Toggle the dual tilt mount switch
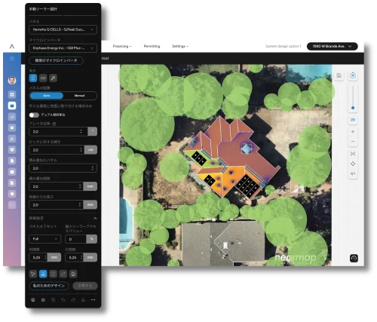 point(34,115)
